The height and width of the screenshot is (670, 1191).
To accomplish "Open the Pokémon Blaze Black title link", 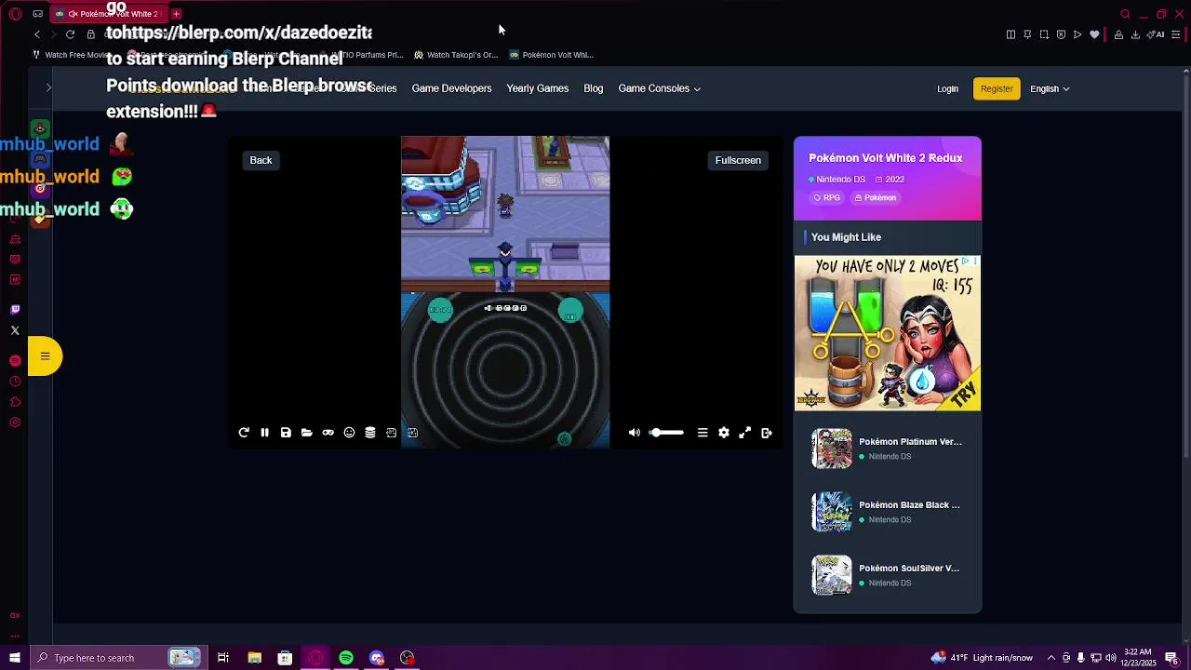I will click(x=909, y=504).
